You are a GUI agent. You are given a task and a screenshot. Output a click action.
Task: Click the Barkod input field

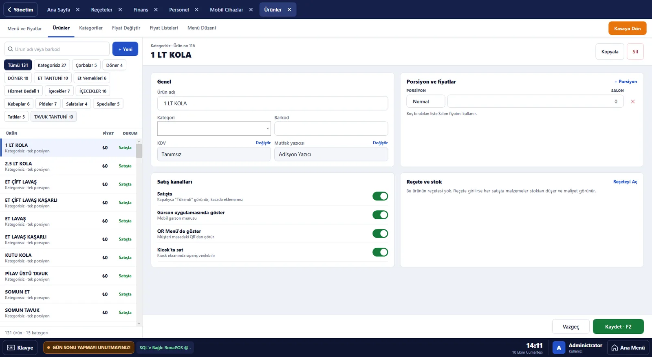[x=331, y=128]
